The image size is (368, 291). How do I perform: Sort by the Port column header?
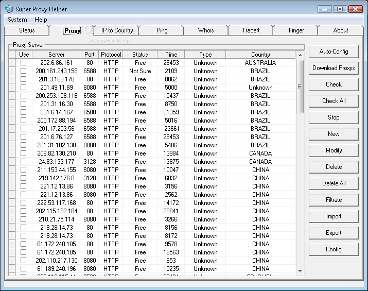(x=90, y=55)
